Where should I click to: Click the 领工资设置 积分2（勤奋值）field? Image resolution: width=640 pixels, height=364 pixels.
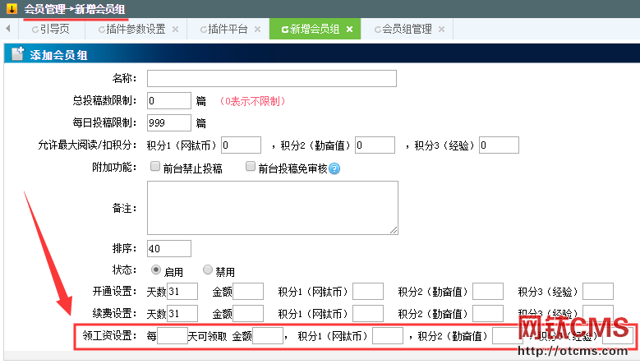508,335
